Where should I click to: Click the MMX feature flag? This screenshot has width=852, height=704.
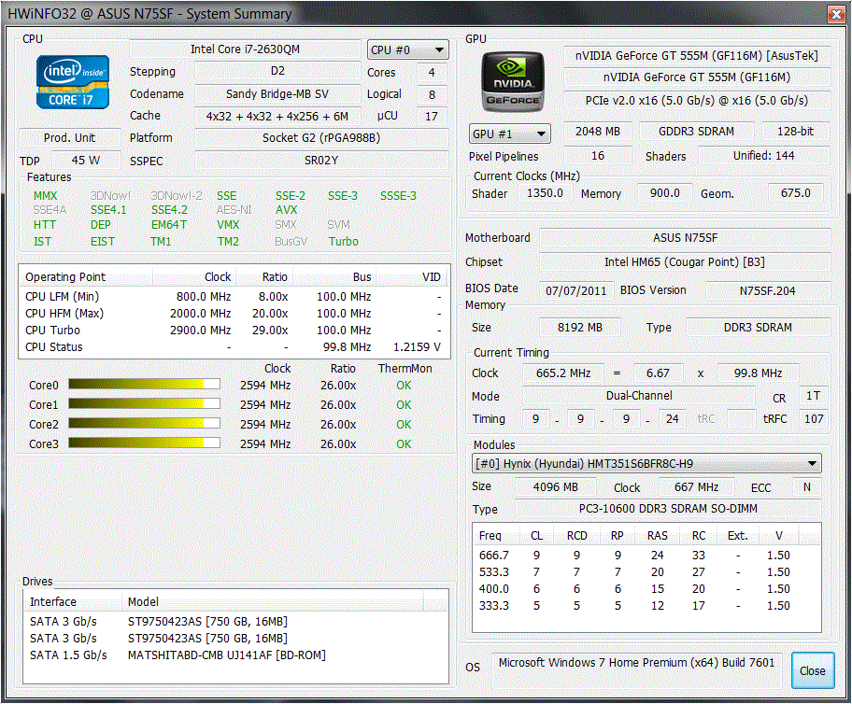click(45, 195)
